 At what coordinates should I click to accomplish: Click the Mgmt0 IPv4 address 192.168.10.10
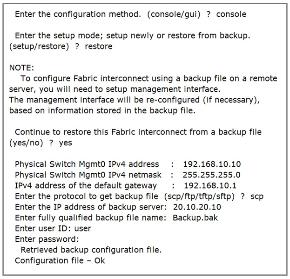click(x=212, y=164)
